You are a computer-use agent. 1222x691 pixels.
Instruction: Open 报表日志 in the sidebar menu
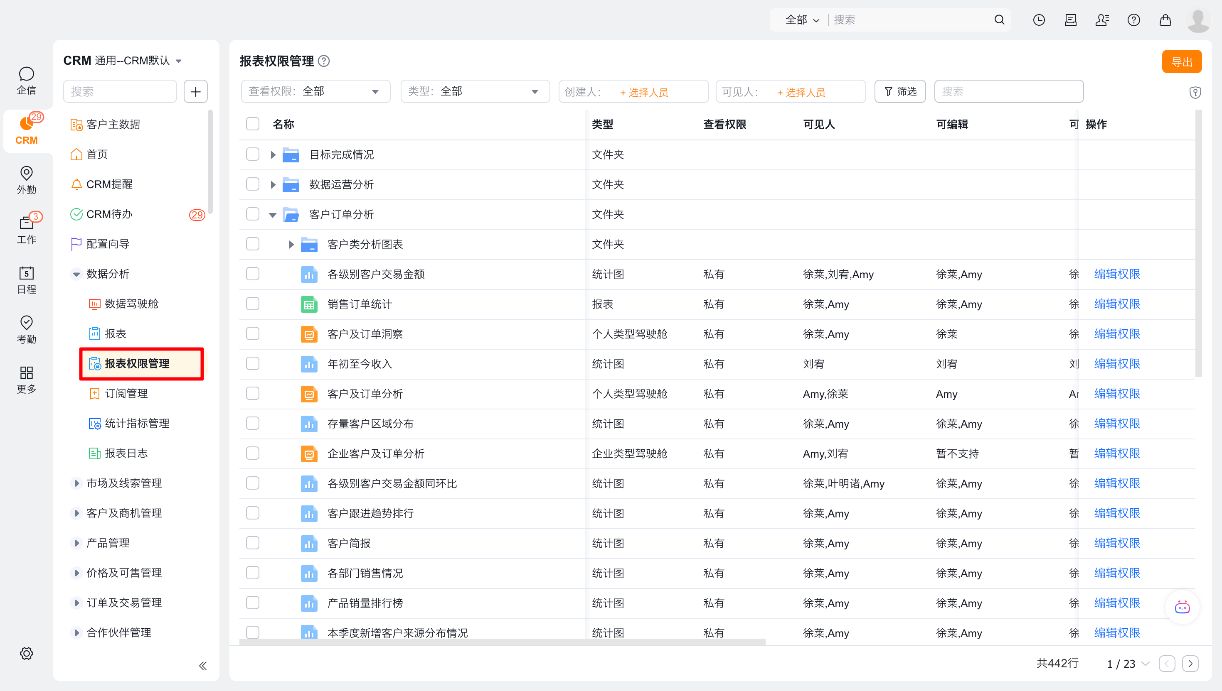pos(126,453)
